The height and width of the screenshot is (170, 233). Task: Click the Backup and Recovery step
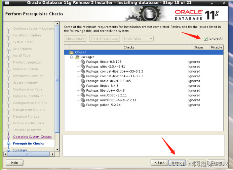tap(29, 123)
